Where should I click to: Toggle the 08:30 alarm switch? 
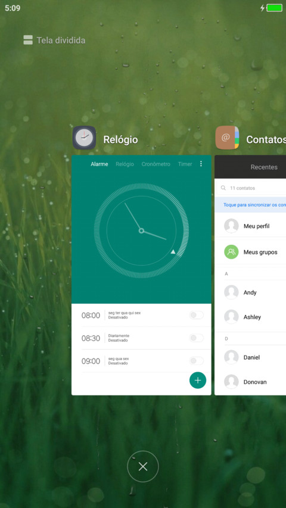pos(196,338)
